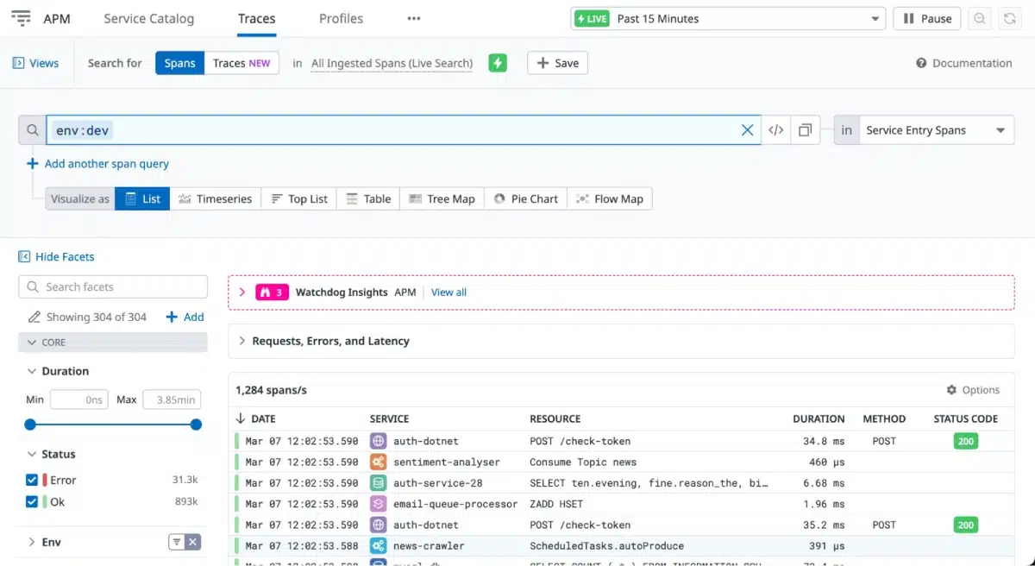The width and height of the screenshot is (1035, 566).
Task: Open the code view icon in search bar
Action: click(776, 130)
